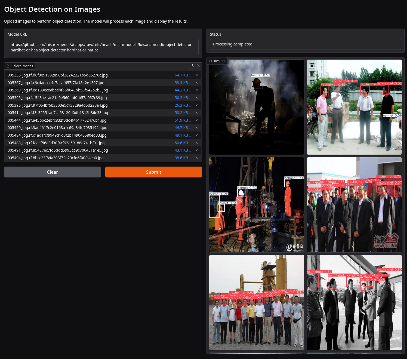Open result image of four men outdoors
This screenshot has width=407, height=359.
(x=354, y=107)
